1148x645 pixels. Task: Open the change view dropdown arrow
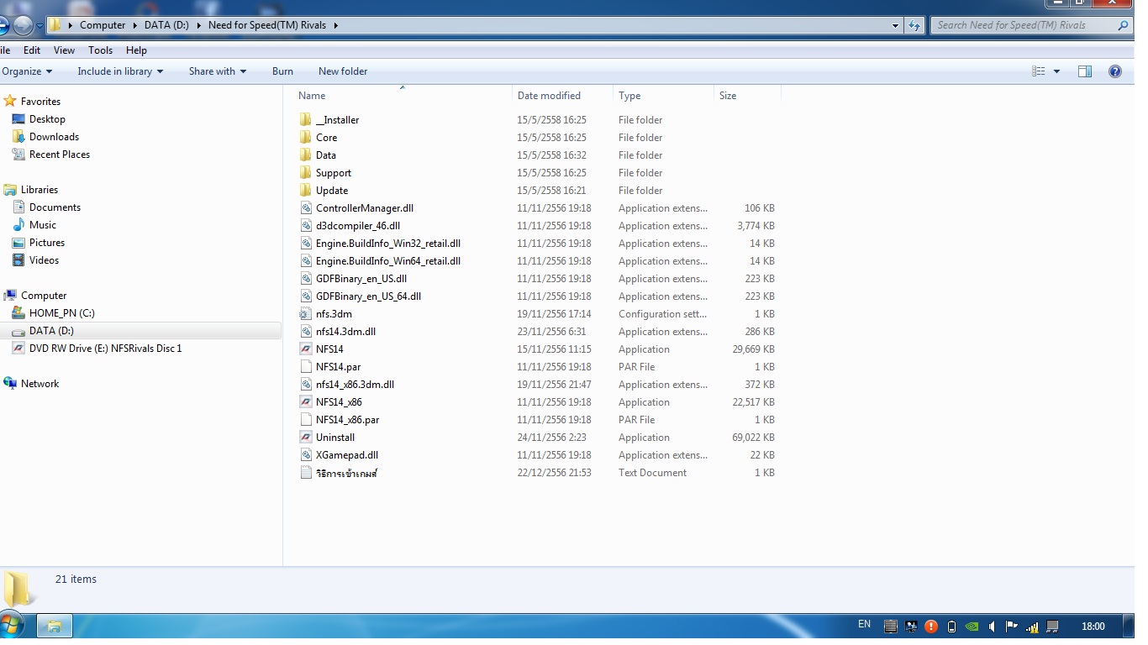(x=1056, y=71)
